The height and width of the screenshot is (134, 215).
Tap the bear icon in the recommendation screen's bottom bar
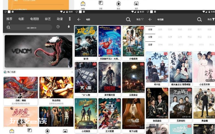65,131
